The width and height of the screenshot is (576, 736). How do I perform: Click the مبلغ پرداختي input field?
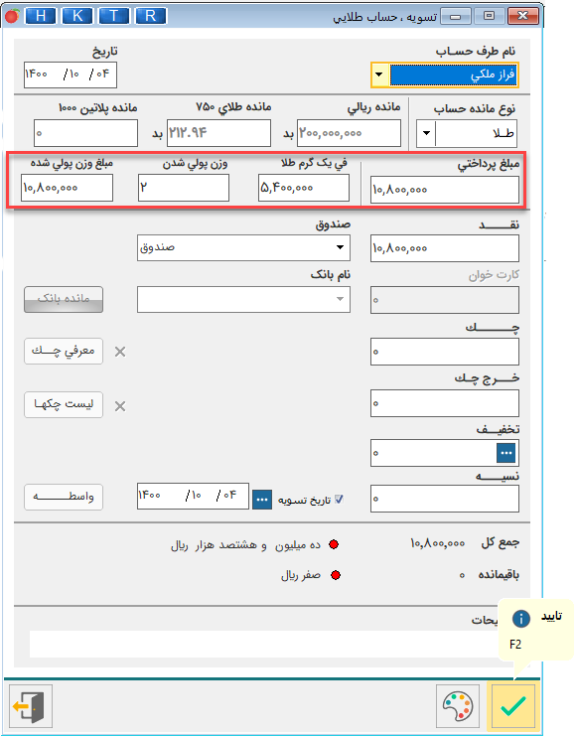tap(445, 190)
